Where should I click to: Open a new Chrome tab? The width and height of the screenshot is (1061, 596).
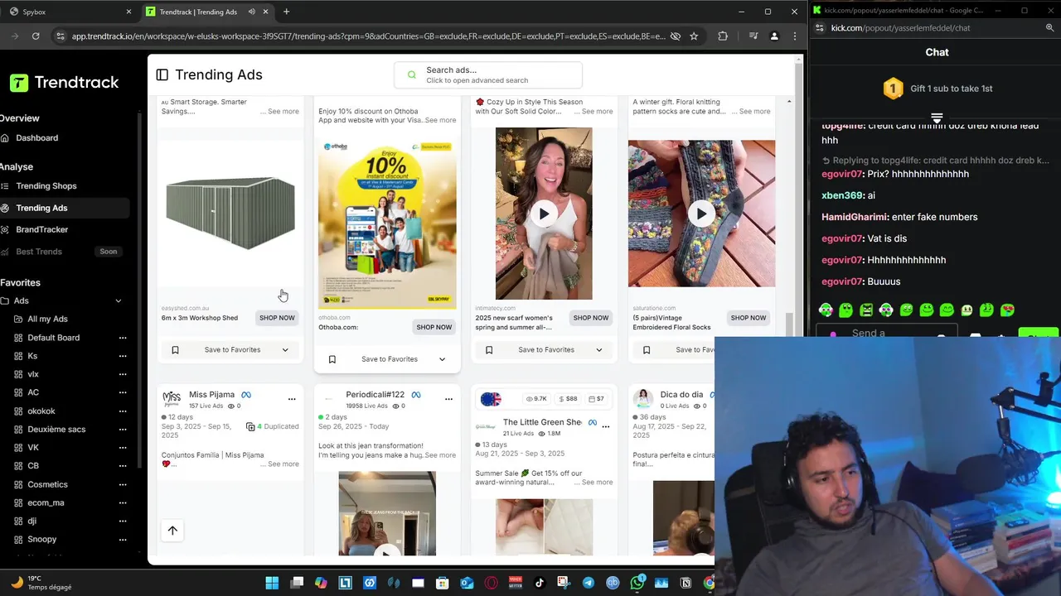[286, 12]
